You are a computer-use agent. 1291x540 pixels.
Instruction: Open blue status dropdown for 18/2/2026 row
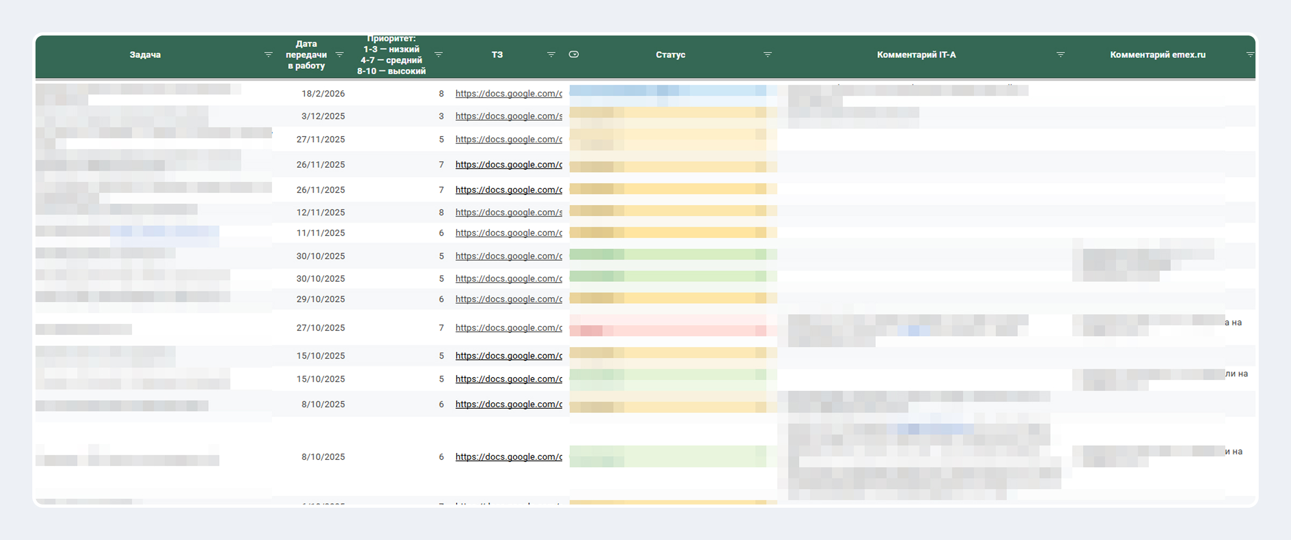[x=673, y=90]
